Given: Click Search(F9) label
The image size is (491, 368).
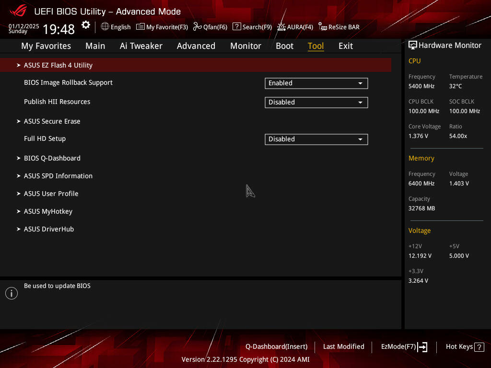Looking at the screenshot, I should click(257, 27).
